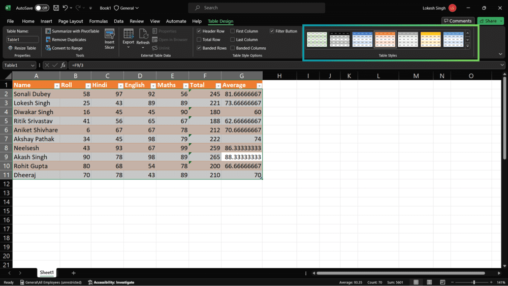
Task: Enable the First Column checkbox
Action: coord(232,31)
